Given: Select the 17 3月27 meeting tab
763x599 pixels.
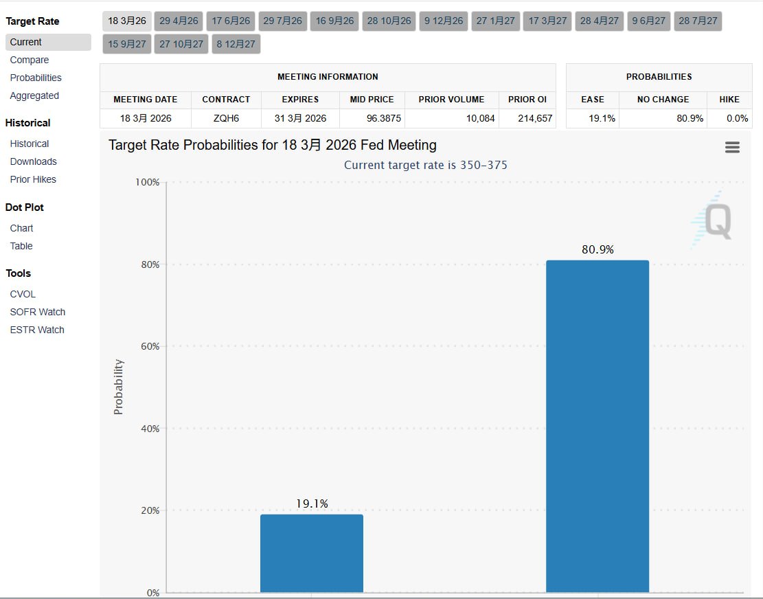Looking at the screenshot, I should pyautogui.click(x=547, y=21).
